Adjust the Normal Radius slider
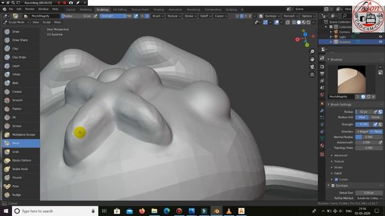Image resolution: width=385 pixels, height=216 pixels. [x=369, y=137]
